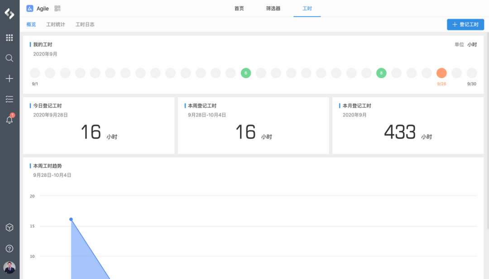489x279 pixels.
Task: Click the 小时 unit selector
Action: [472, 44]
